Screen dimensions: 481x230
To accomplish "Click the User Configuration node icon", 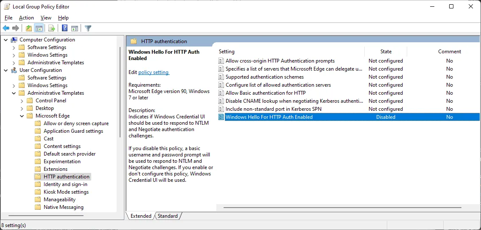I will pos(14,70).
